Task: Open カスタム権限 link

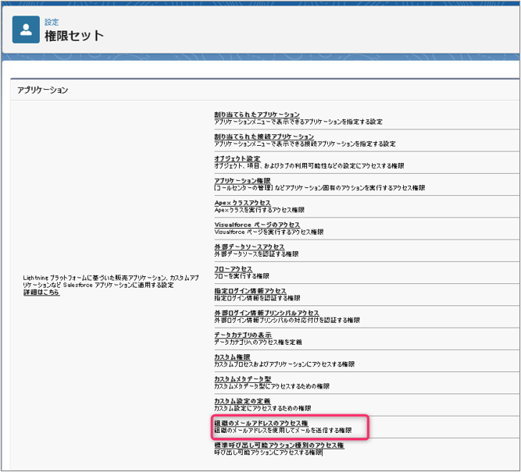Action: [232, 357]
